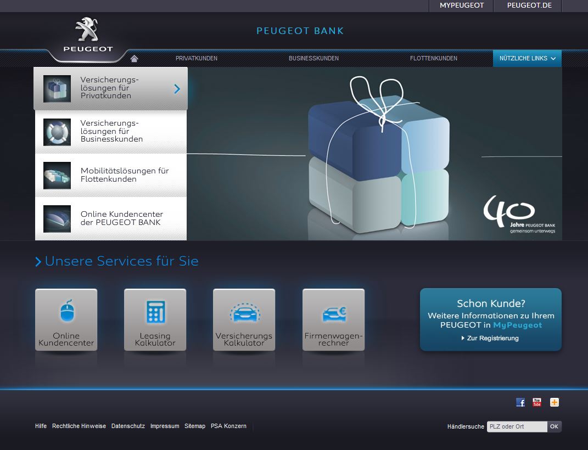Open the Impressum footer link
This screenshot has height=450, width=588.
click(165, 426)
